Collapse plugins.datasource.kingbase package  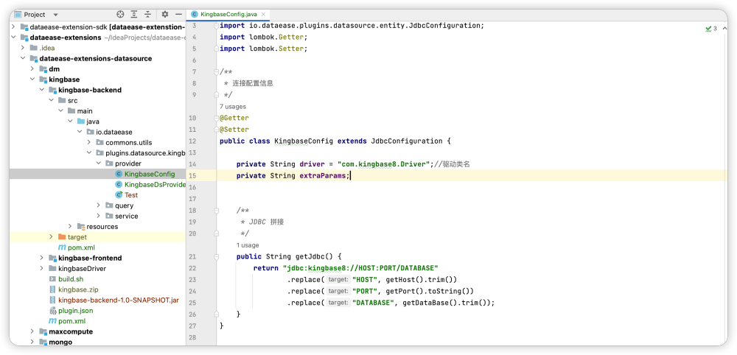point(88,152)
